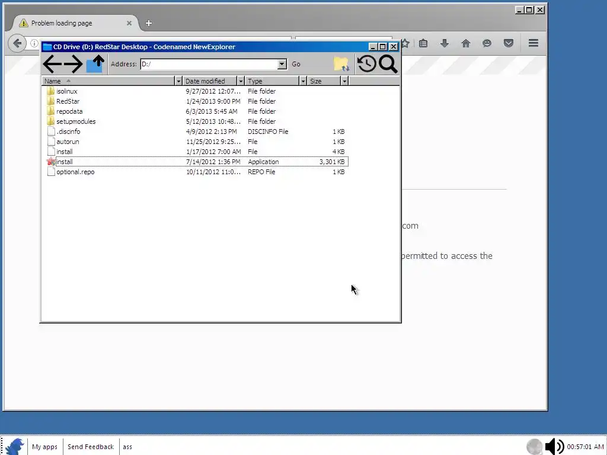The width and height of the screenshot is (607, 455).
Task: Click the red star install application icon
Action: (51, 162)
